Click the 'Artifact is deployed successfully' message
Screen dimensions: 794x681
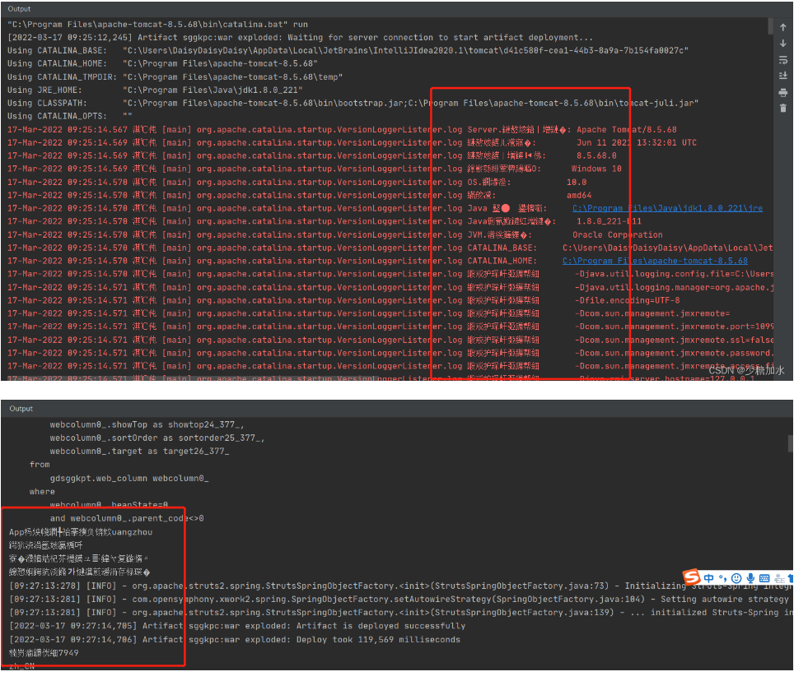coord(381,626)
